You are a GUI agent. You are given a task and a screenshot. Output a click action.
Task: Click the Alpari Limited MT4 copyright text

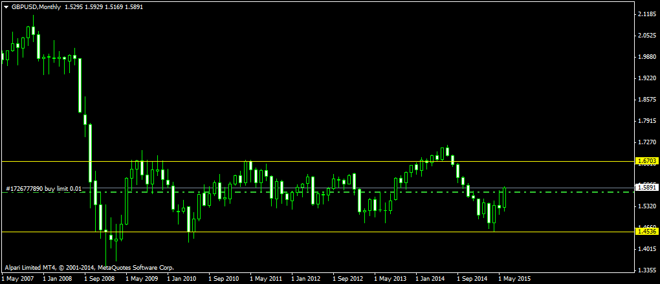click(89, 268)
